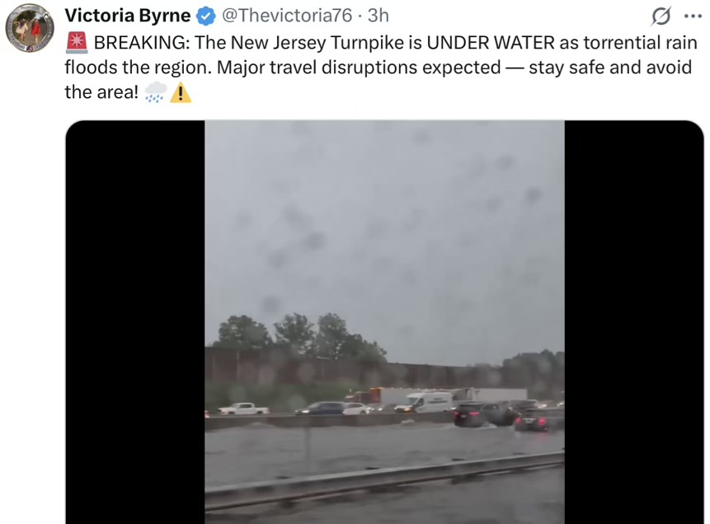Screen dimensions: 710x524
Task: Play the flooded turnpike video
Action: click(384, 321)
